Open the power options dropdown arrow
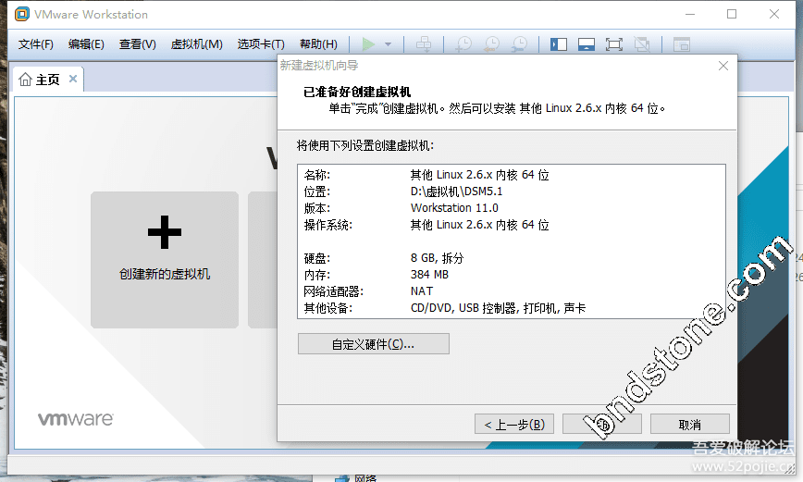 389,44
